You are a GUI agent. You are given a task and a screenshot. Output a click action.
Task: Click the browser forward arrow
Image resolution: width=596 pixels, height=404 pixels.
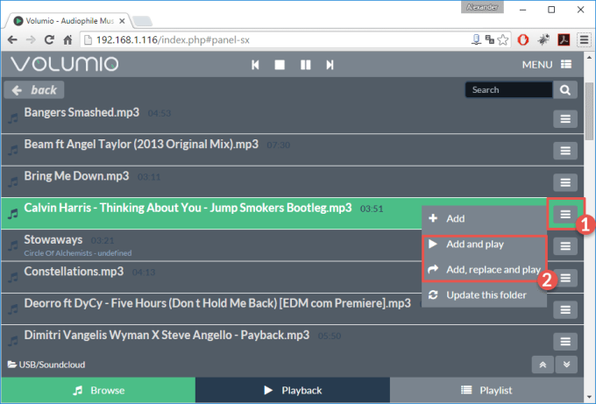tap(31, 40)
